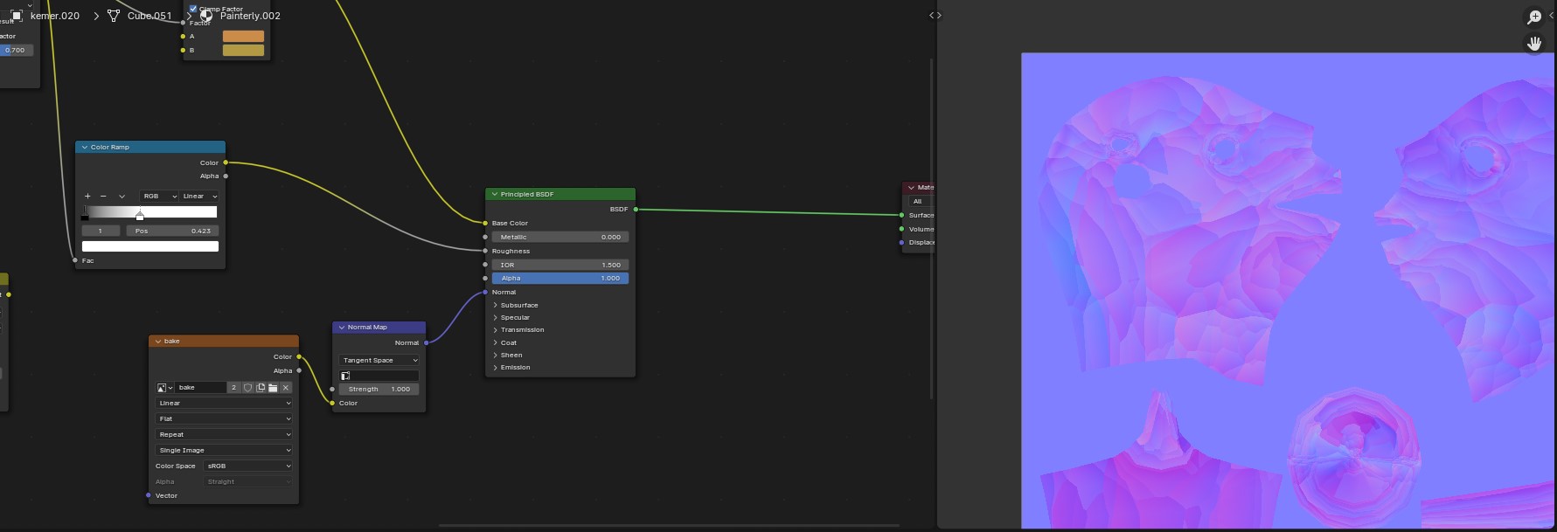This screenshot has height=532, width=1557.
Task: Select the pan hand tool in image editor
Action: [x=1534, y=43]
